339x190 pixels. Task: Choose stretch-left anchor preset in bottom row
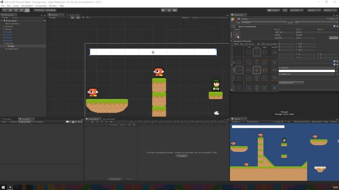(249, 88)
